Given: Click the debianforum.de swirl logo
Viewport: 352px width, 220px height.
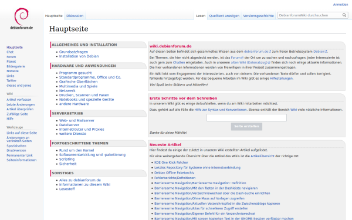Looking at the screenshot, I should click(22, 19).
